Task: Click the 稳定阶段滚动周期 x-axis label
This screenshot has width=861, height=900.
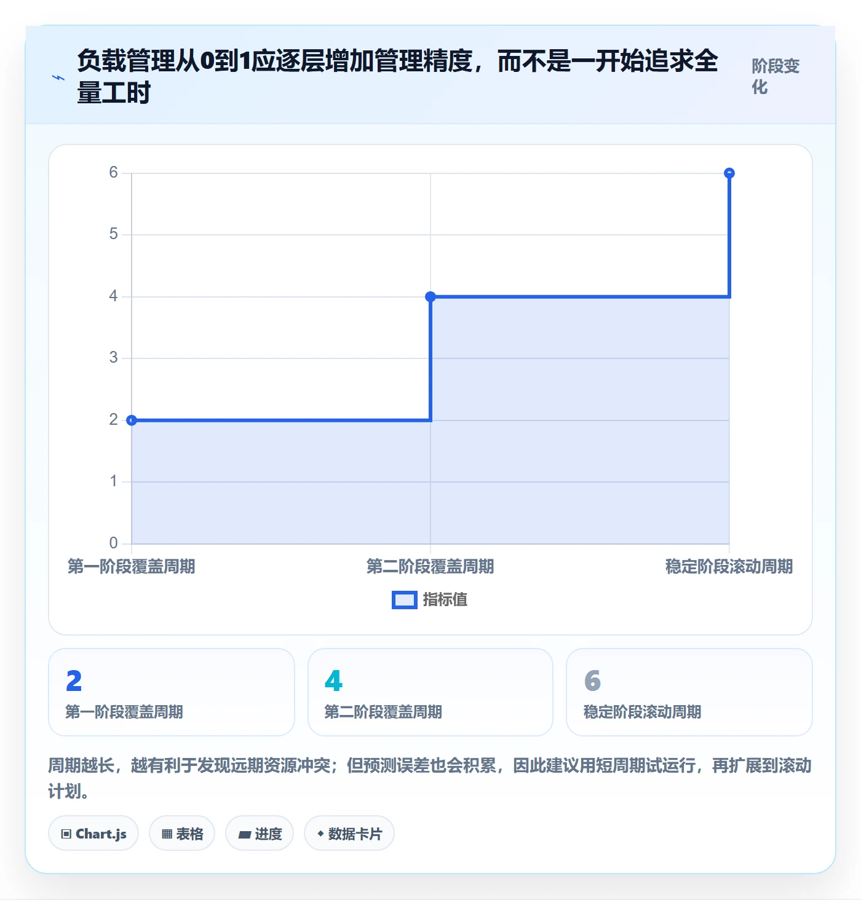Action: tap(729, 567)
